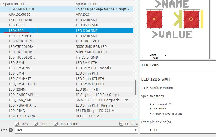The height and width of the screenshot is (137, 216).
Task: Select the highlighted LED-1206 row
Action: pos(67,30)
